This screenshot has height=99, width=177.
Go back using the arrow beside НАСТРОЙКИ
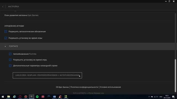point(3,7)
